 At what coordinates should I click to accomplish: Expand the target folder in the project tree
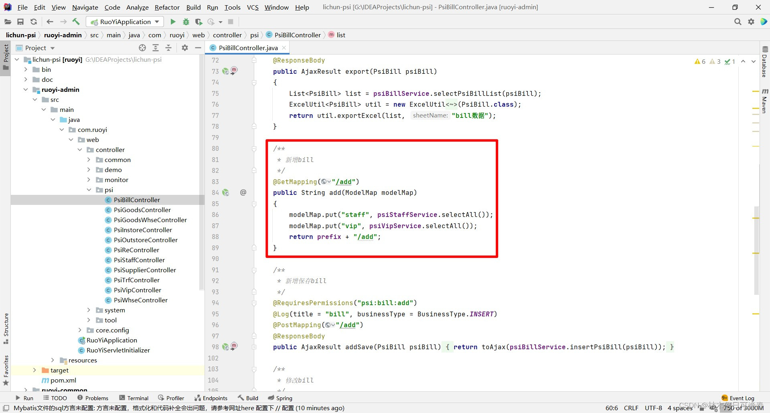(34, 370)
